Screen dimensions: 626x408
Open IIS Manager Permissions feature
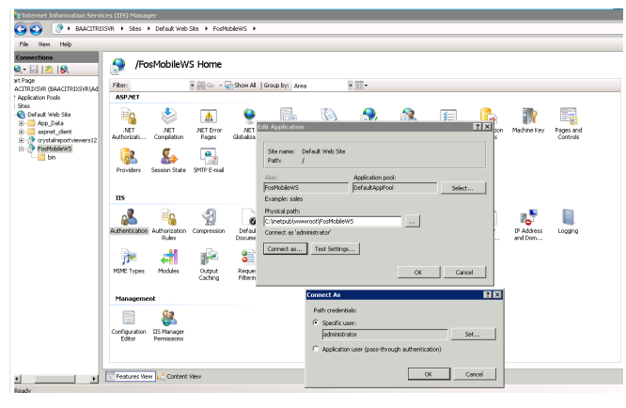168,325
